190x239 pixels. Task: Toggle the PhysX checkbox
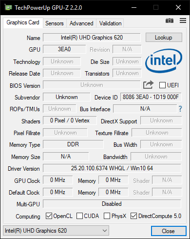107,216
